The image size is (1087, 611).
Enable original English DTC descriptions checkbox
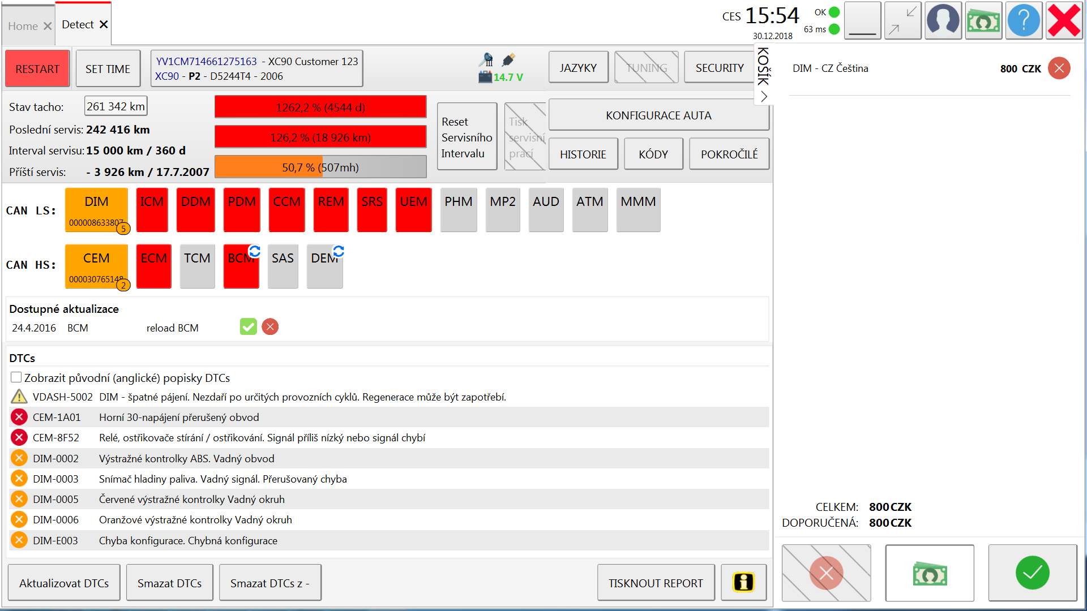(x=16, y=377)
